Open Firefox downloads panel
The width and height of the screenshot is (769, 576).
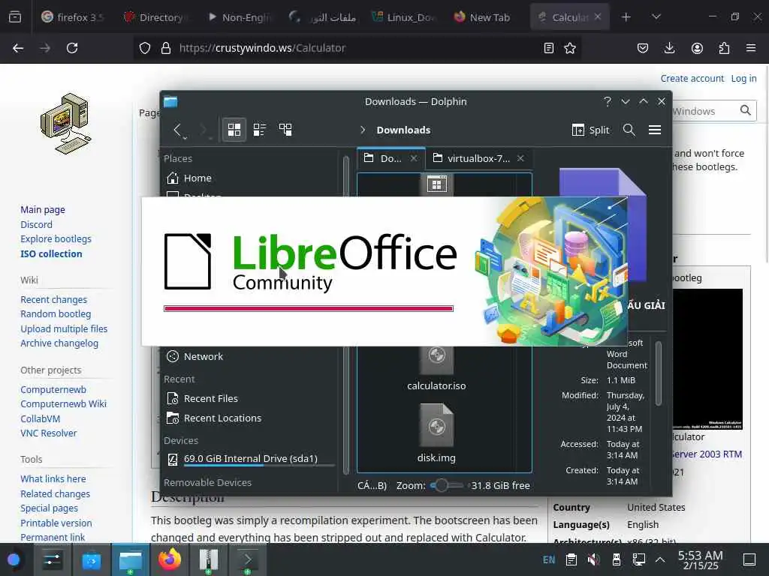point(669,48)
